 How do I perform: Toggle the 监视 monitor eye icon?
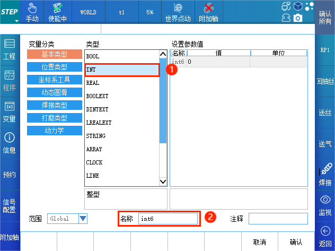(325, 200)
